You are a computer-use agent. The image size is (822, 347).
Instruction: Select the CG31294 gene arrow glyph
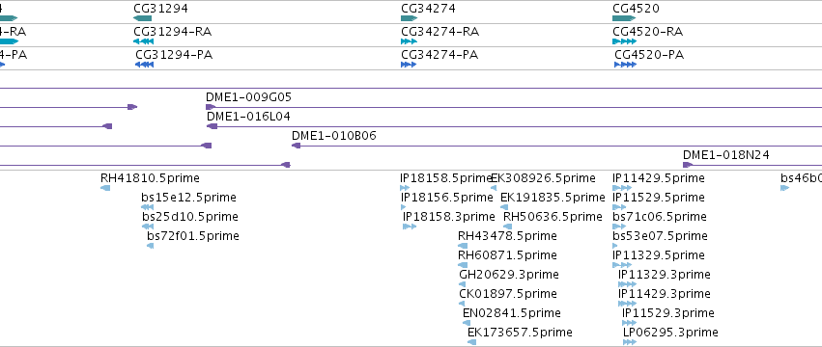tap(142, 18)
